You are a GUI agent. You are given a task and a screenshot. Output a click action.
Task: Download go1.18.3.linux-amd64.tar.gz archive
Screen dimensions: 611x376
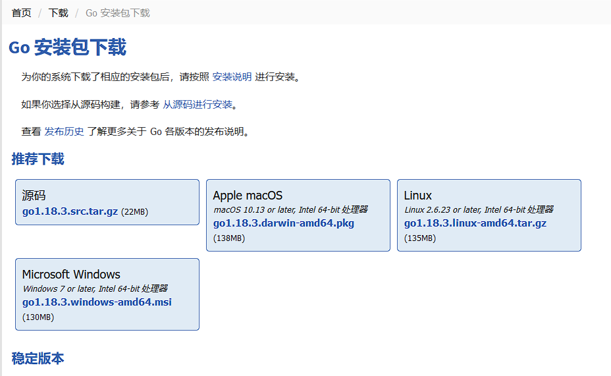(x=475, y=223)
